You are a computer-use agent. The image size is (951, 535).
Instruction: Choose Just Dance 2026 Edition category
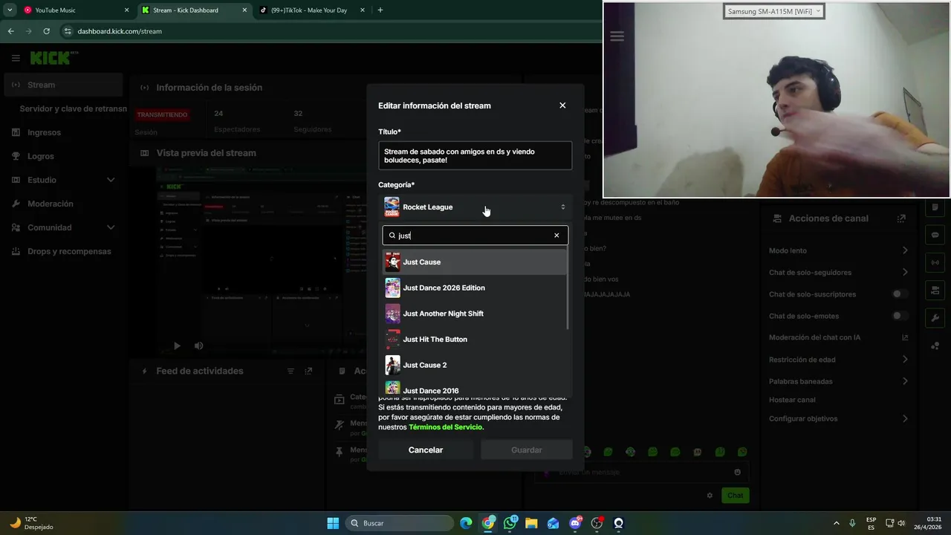click(475, 288)
